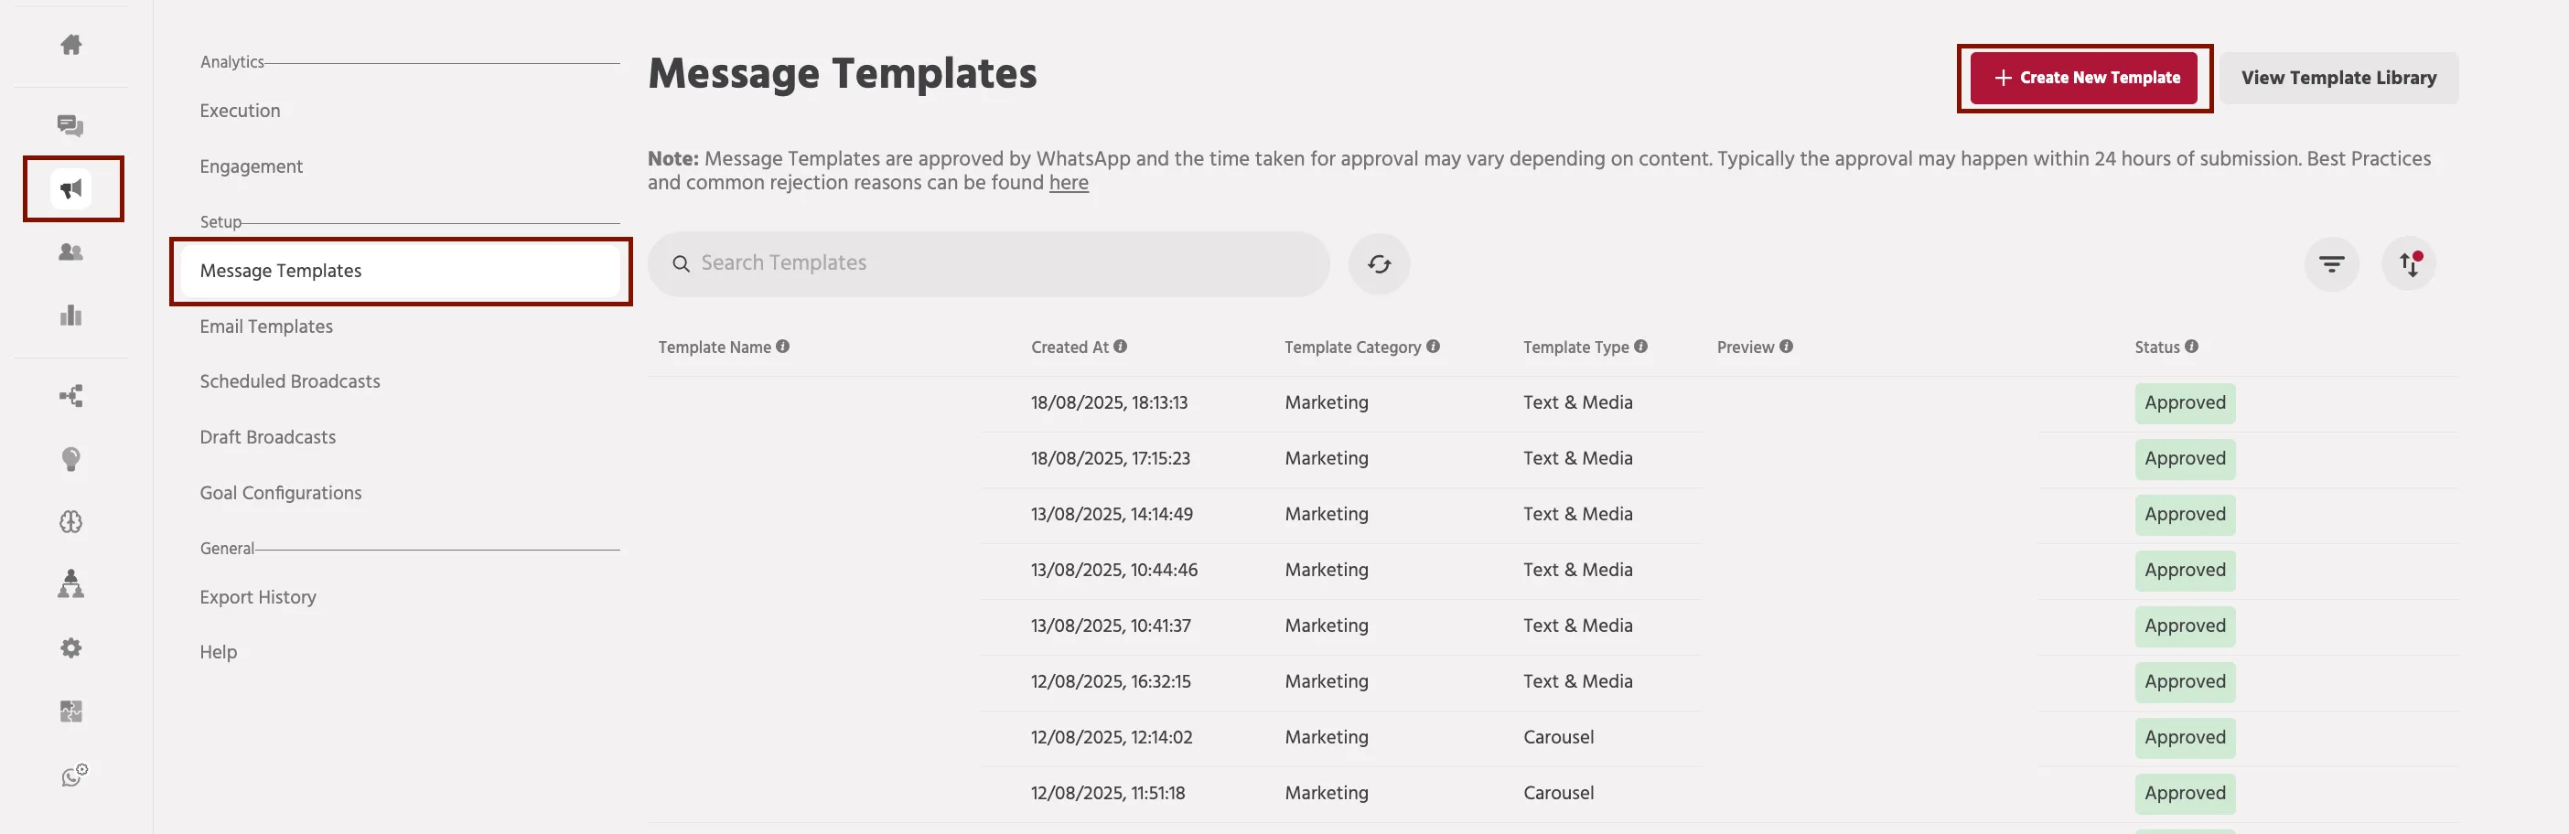
Task: Go to Email Templates menu item
Action: pyautogui.click(x=266, y=326)
